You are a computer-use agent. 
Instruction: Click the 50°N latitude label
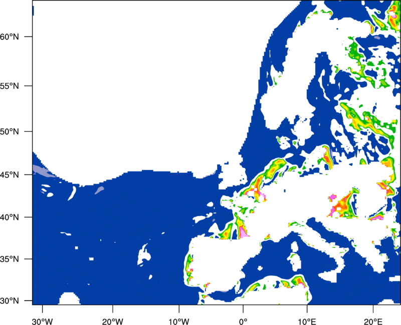(10, 131)
